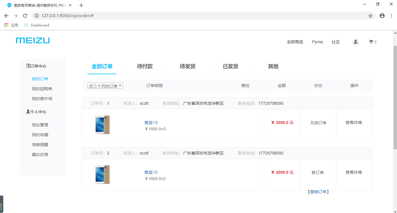Viewport: 397px width, 213px height.
Task: Click the 状态 column header
Action: pos(318,86)
